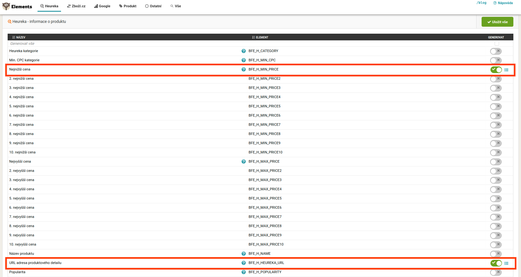
Task: Enable toggle for 4. nejvyšší cena
Action: pyautogui.click(x=496, y=189)
